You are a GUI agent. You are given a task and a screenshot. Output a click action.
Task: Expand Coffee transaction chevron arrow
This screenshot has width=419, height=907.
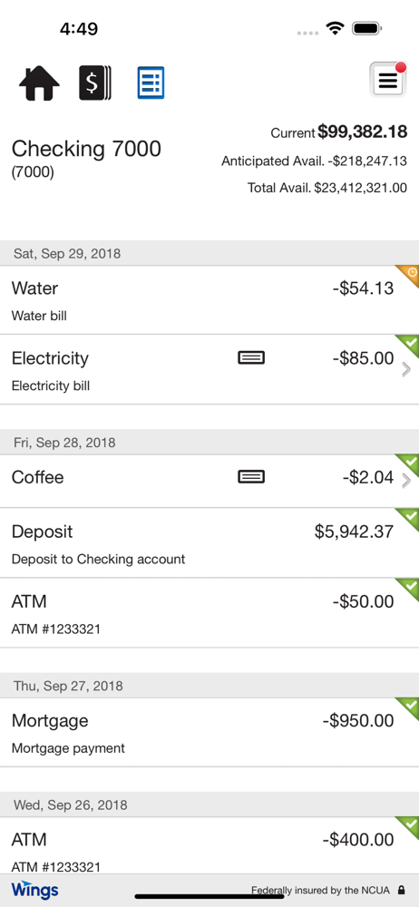406,481
